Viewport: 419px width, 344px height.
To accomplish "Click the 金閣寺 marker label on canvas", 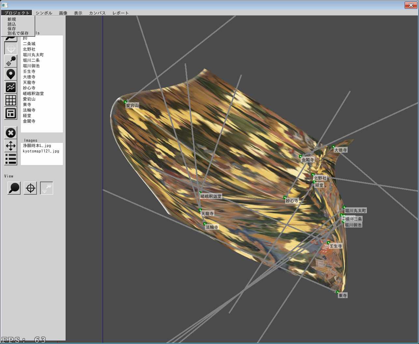I will (308, 160).
